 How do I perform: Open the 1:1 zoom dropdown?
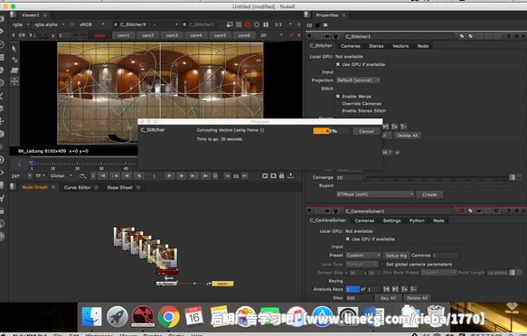pyautogui.click(x=283, y=24)
